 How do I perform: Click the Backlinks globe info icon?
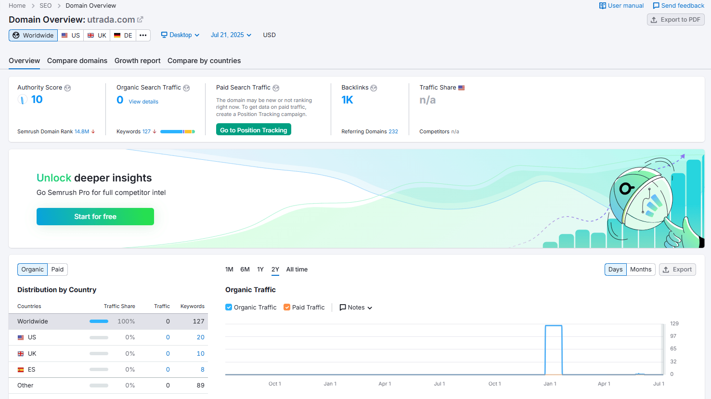click(374, 88)
